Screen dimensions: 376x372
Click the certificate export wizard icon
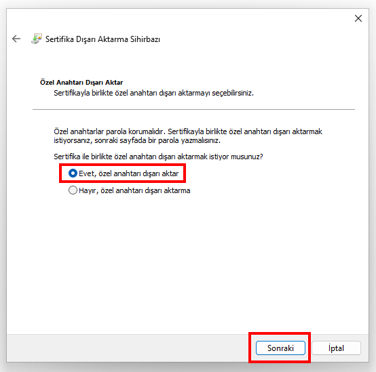pos(37,39)
